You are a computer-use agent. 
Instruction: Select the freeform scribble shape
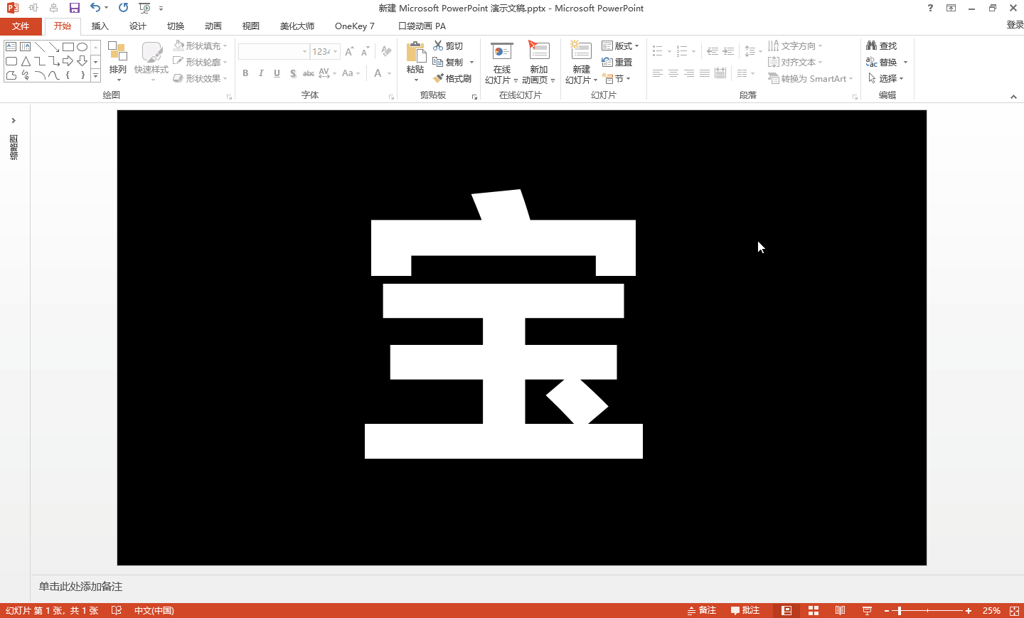tap(26, 75)
